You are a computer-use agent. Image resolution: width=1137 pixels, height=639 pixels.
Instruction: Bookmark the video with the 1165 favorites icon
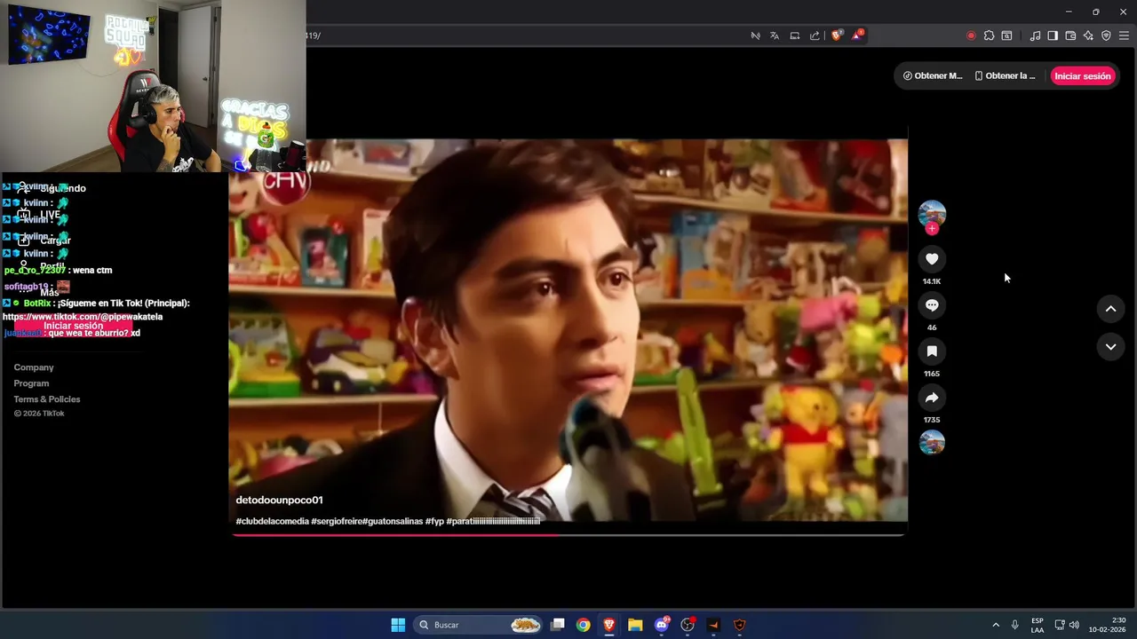click(932, 351)
